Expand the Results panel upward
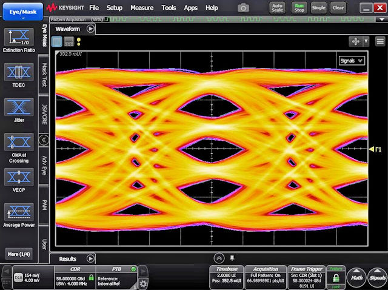Image resolution: width=388 pixels, height=290 pixels. (219, 258)
